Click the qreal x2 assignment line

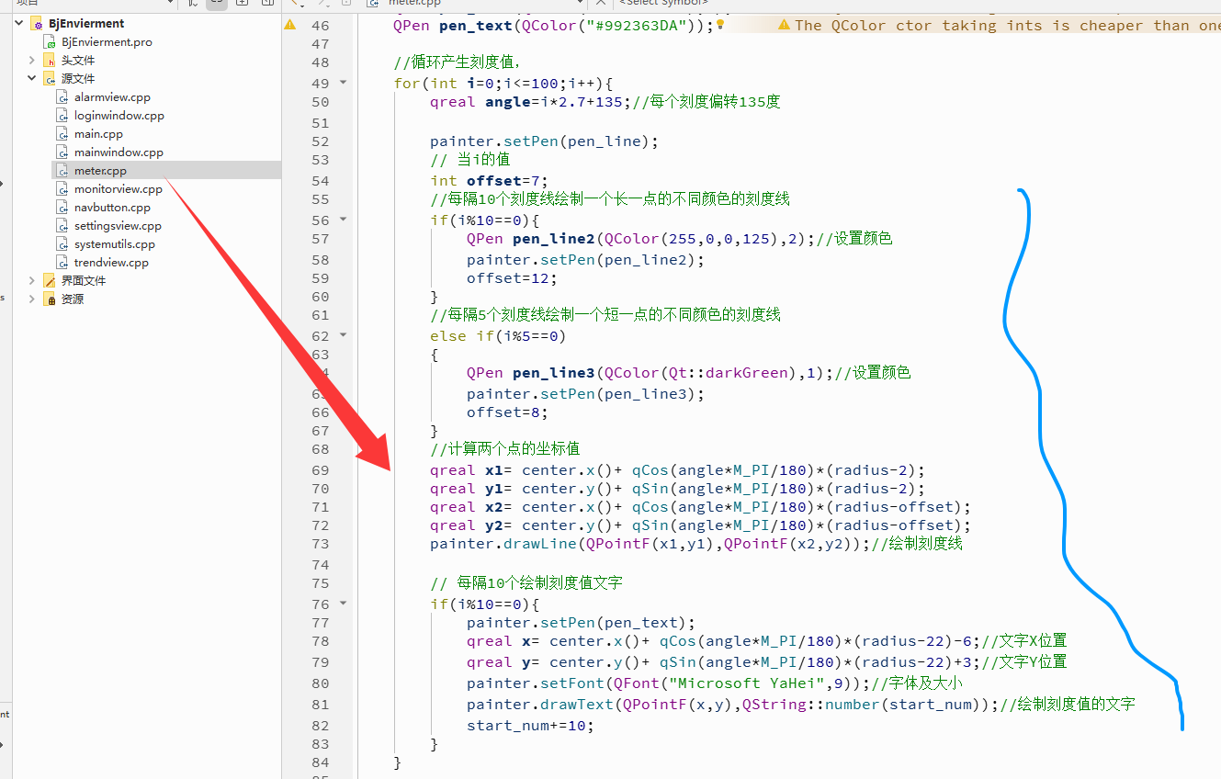(x=701, y=507)
